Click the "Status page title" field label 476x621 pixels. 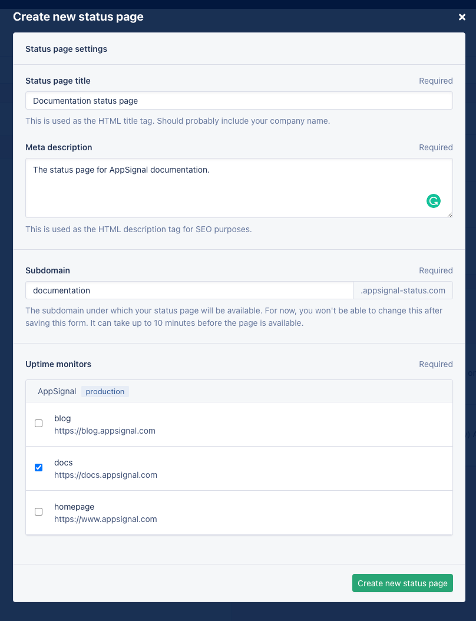58,81
